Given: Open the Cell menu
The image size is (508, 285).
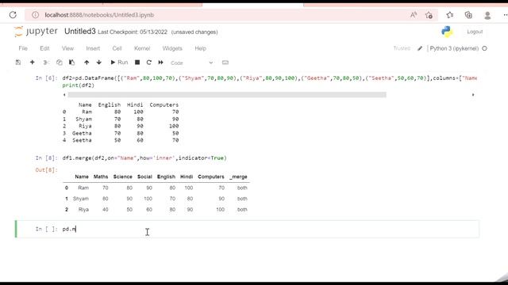Looking at the screenshot, I should (x=117, y=48).
